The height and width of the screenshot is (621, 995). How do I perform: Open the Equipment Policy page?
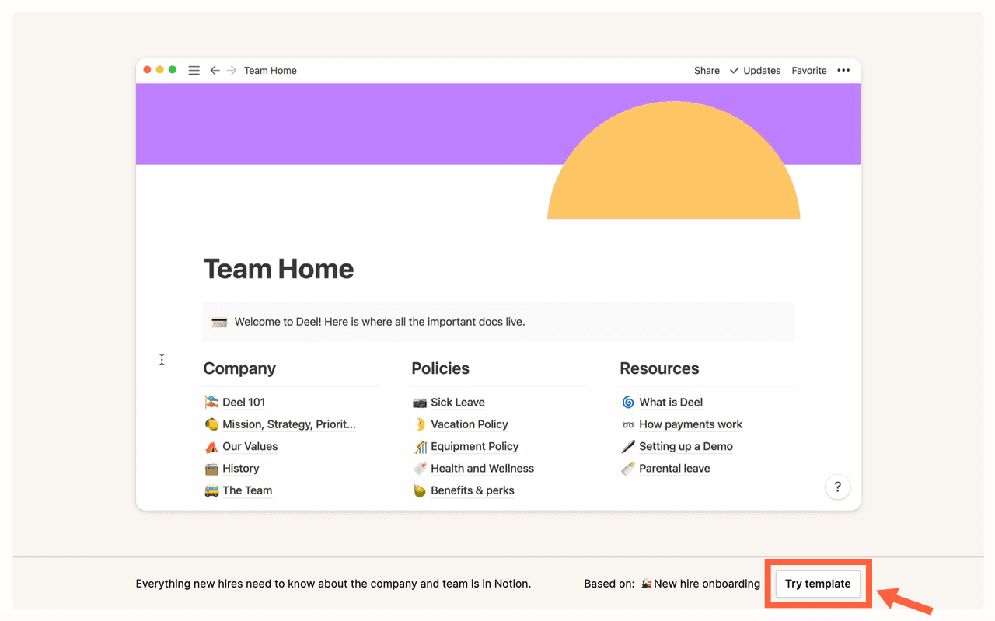point(475,446)
